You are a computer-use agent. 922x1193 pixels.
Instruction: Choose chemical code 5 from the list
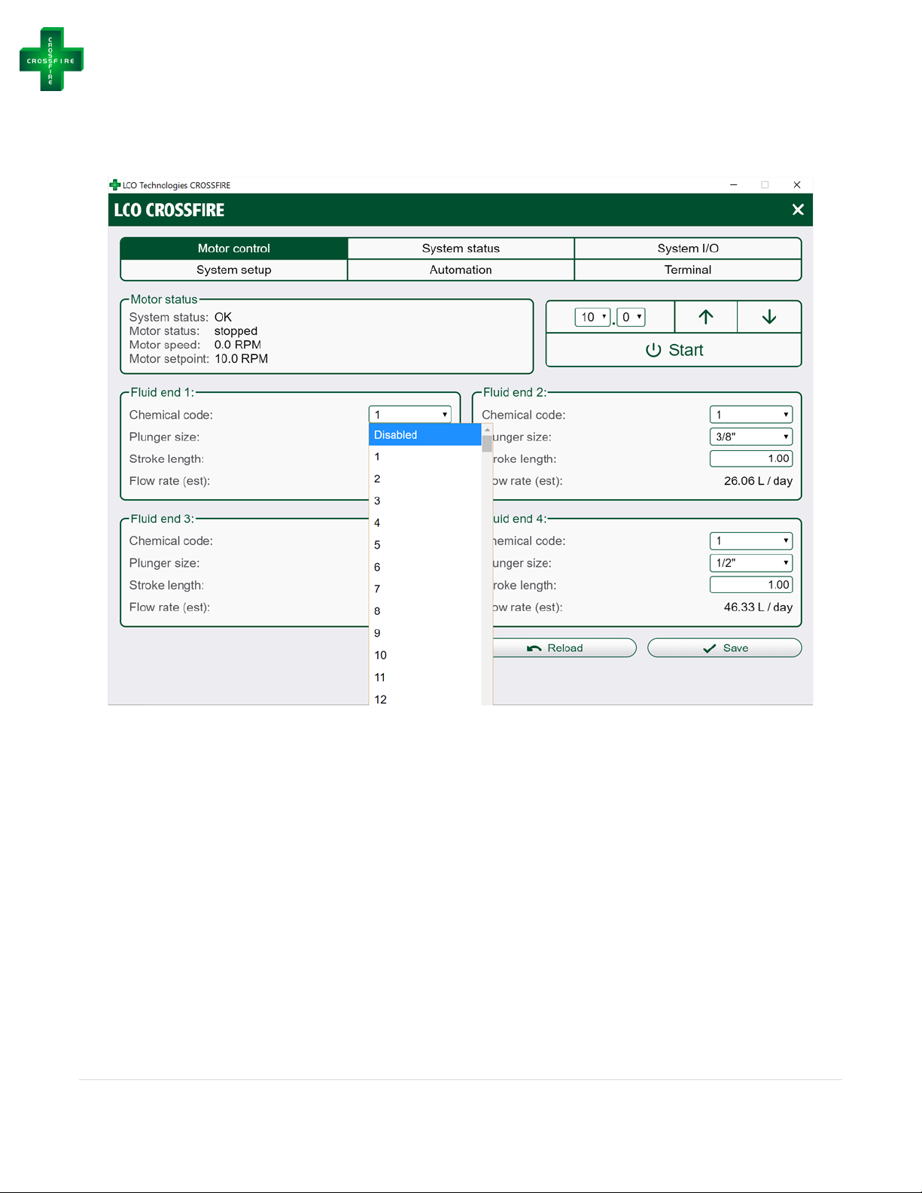pyautogui.click(x=425, y=545)
